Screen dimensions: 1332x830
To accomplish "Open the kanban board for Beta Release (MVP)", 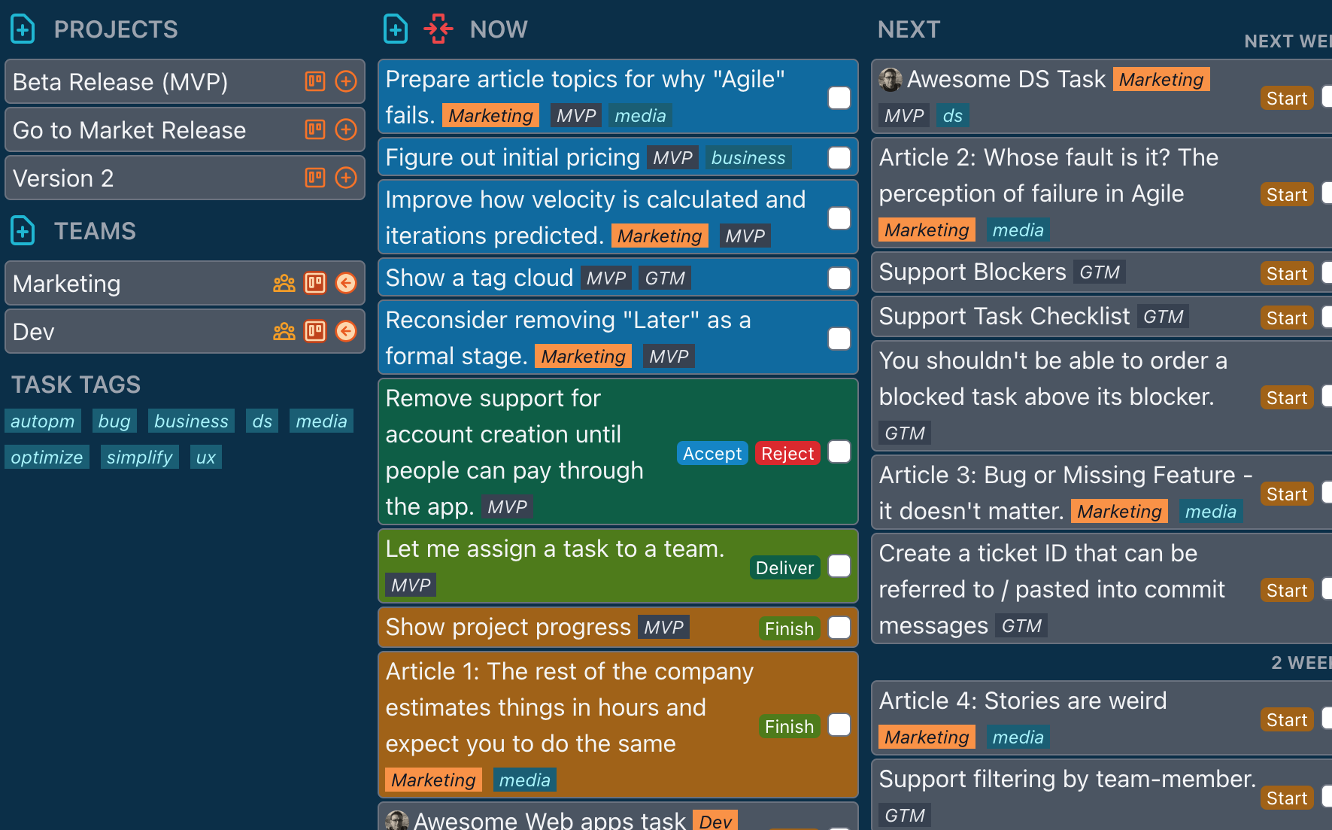I will tap(315, 81).
